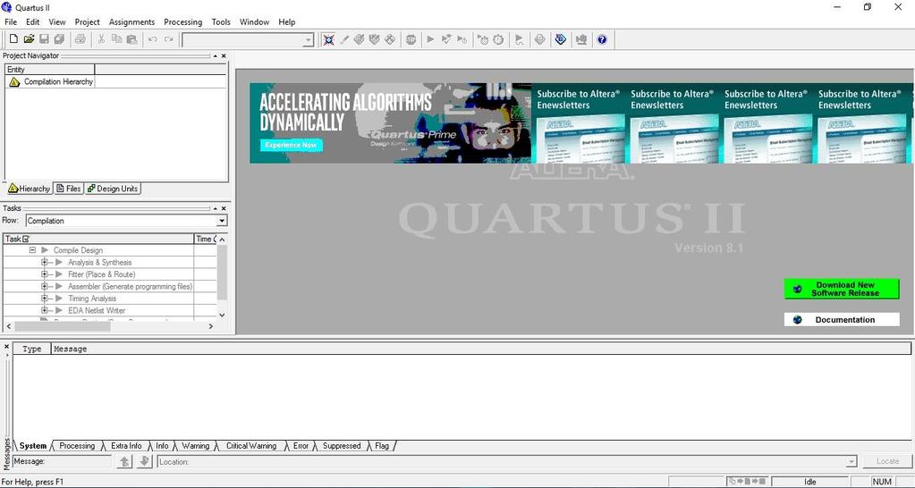Screen dimensions: 915x488
Task: Open the Processing menu
Action: coord(182,21)
